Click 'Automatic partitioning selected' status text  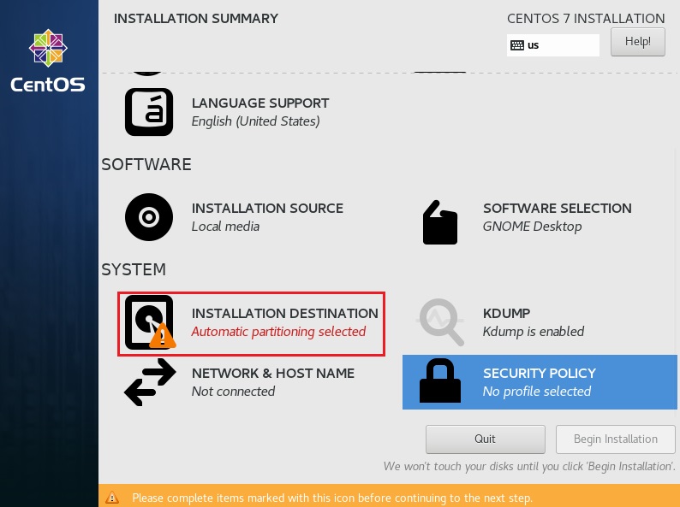[278, 332]
